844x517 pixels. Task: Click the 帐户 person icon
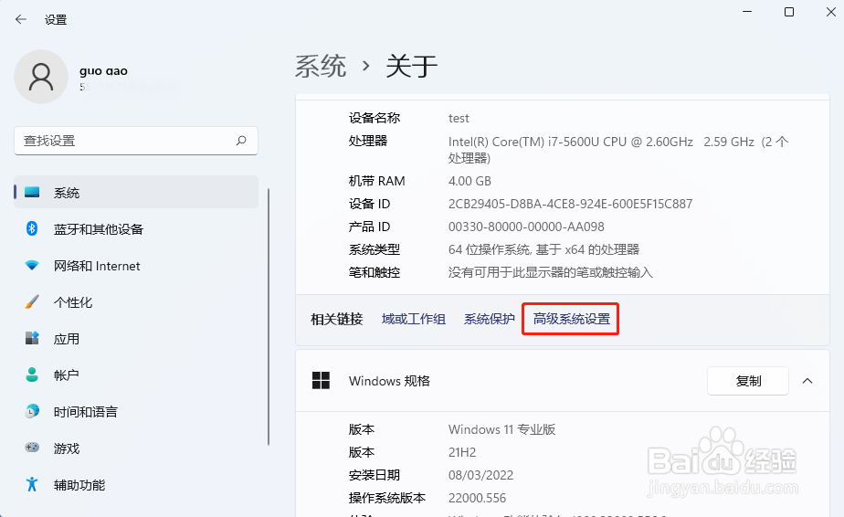tap(32, 375)
